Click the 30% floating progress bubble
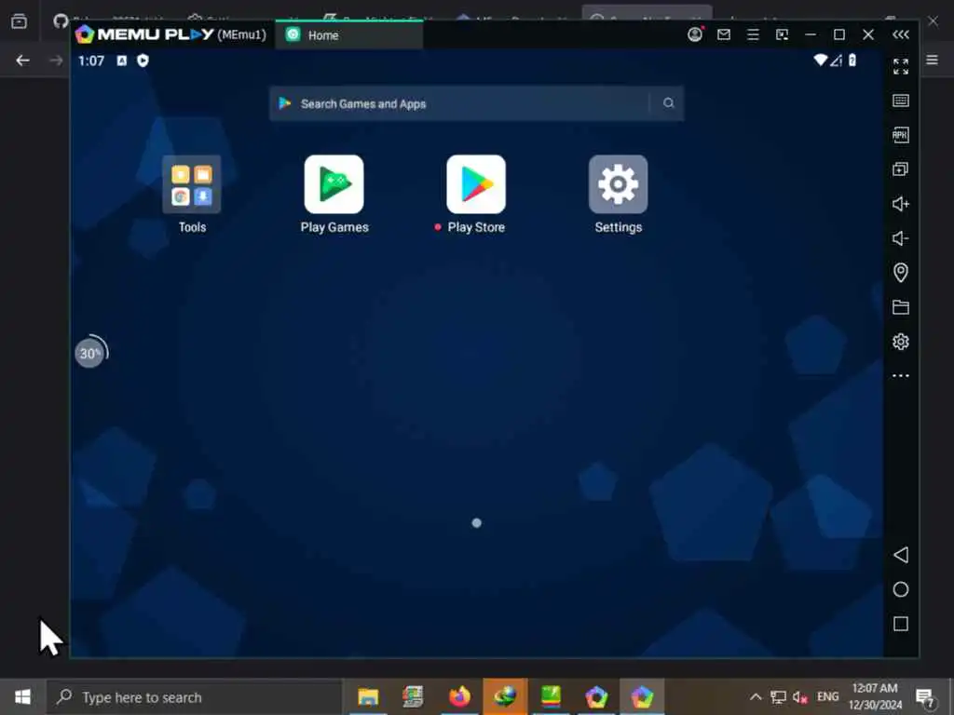Viewport: 954px width, 715px height. point(90,352)
